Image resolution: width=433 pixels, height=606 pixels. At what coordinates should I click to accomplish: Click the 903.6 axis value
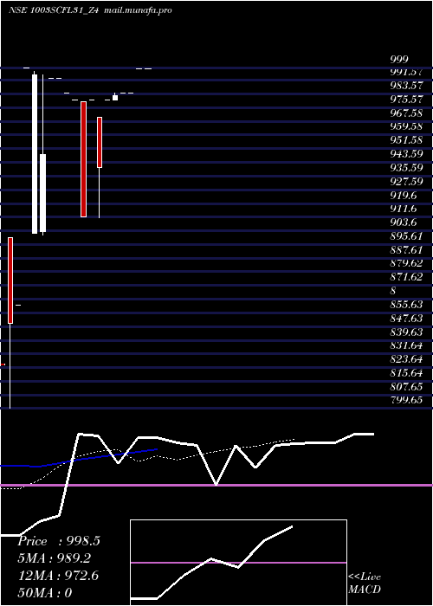pyautogui.click(x=404, y=222)
